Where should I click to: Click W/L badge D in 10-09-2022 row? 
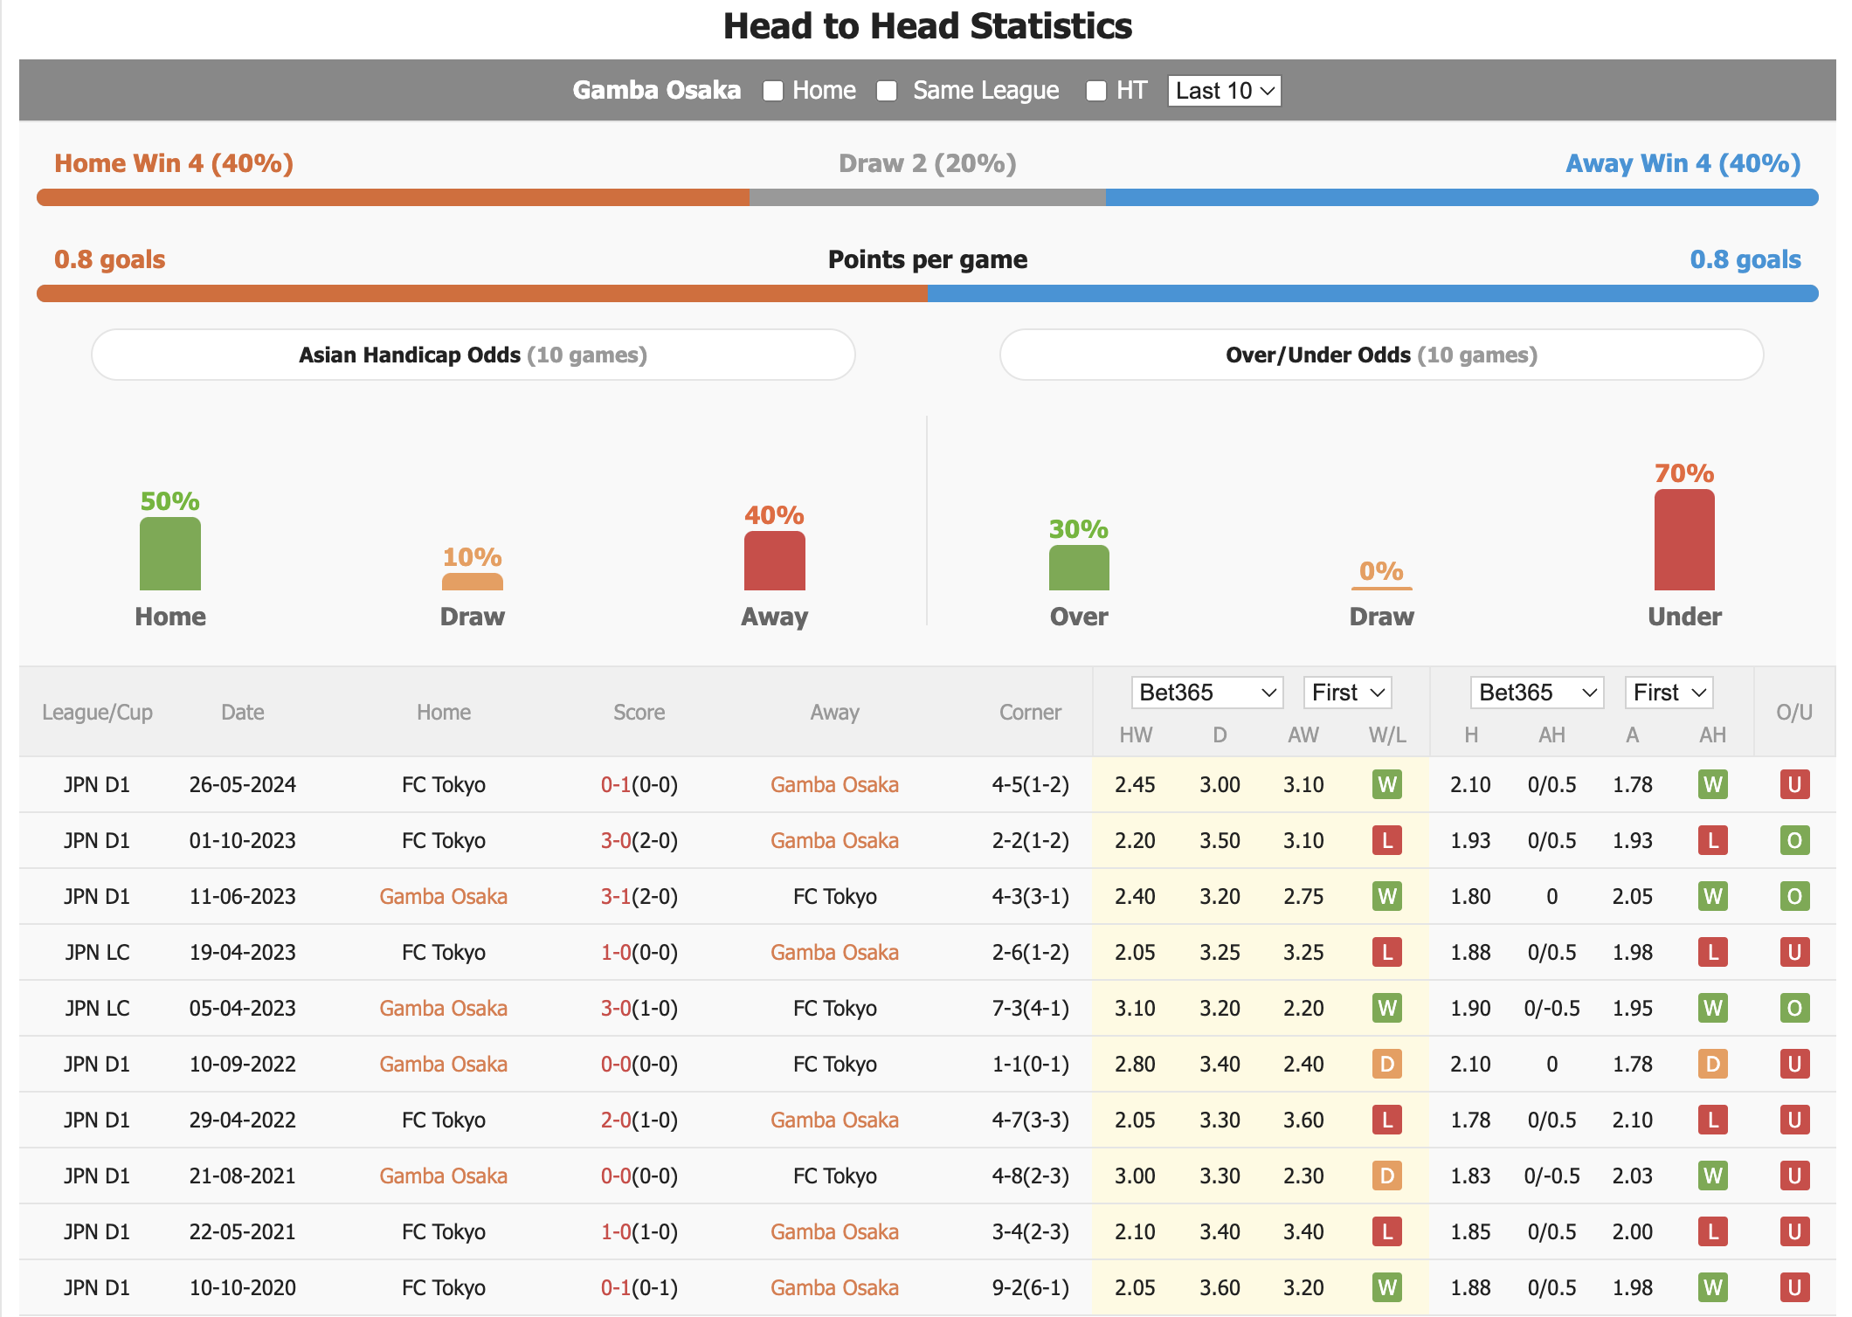pyautogui.click(x=1387, y=1064)
